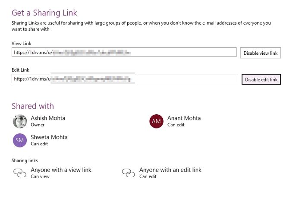302x201 pixels.
Task: Click 'Can view' under view link entry
Action: coord(40,176)
